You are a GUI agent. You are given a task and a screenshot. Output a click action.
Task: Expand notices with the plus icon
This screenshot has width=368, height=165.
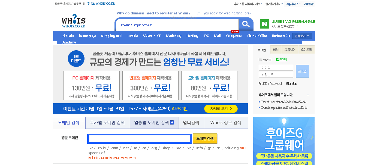click(308, 95)
